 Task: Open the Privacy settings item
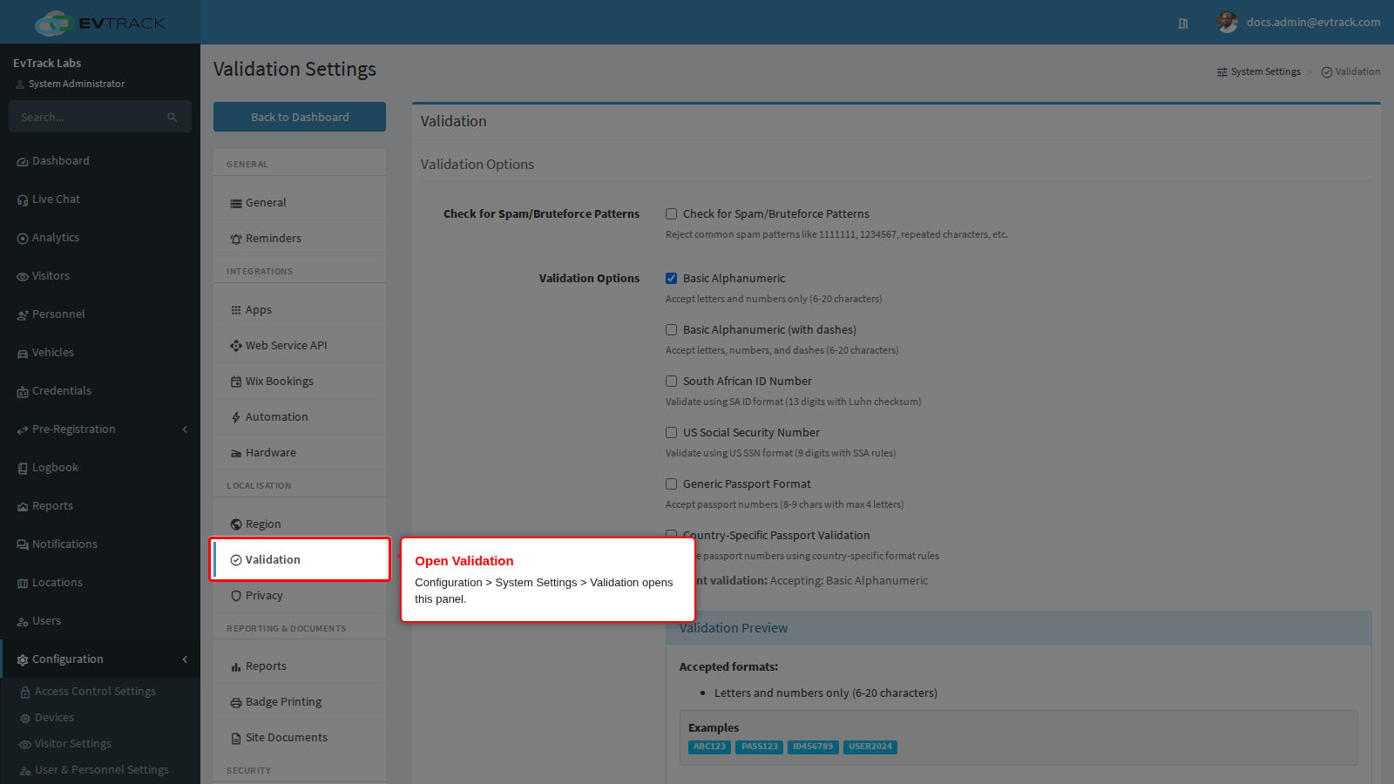300,596
